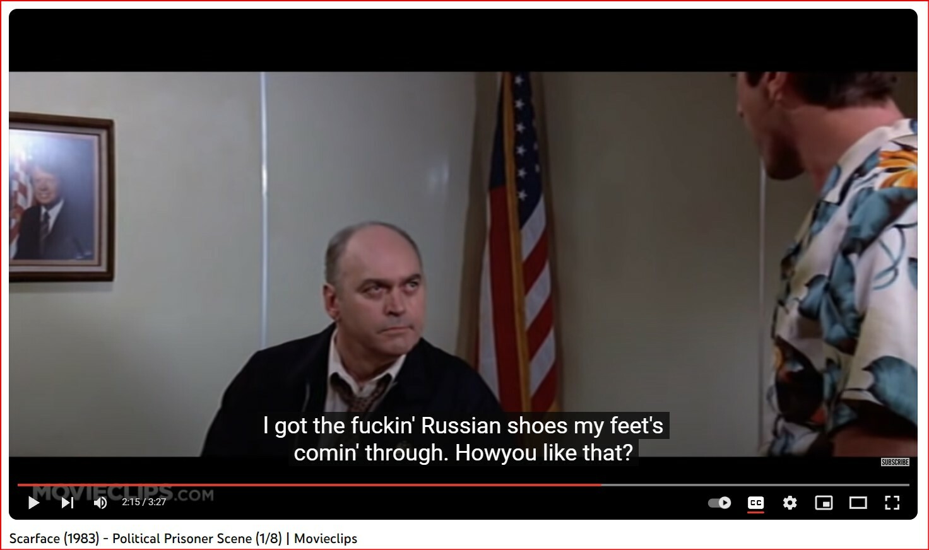Jump to the far end of the progress bar
The height and width of the screenshot is (550, 929).
point(909,485)
